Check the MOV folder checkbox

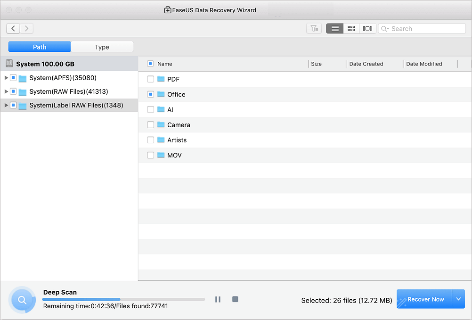(x=151, y=155)
